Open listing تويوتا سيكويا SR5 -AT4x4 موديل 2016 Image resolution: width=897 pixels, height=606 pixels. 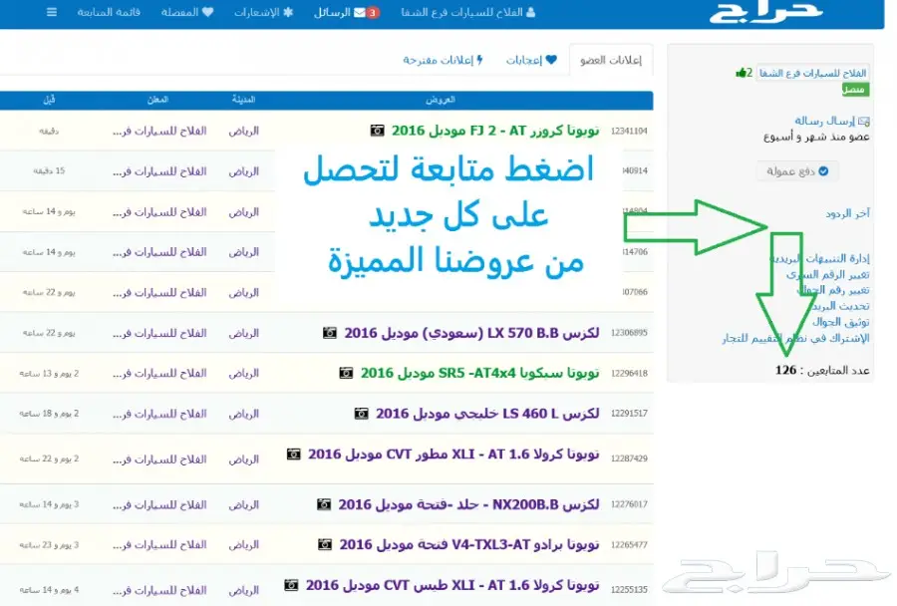pos(480,373)
